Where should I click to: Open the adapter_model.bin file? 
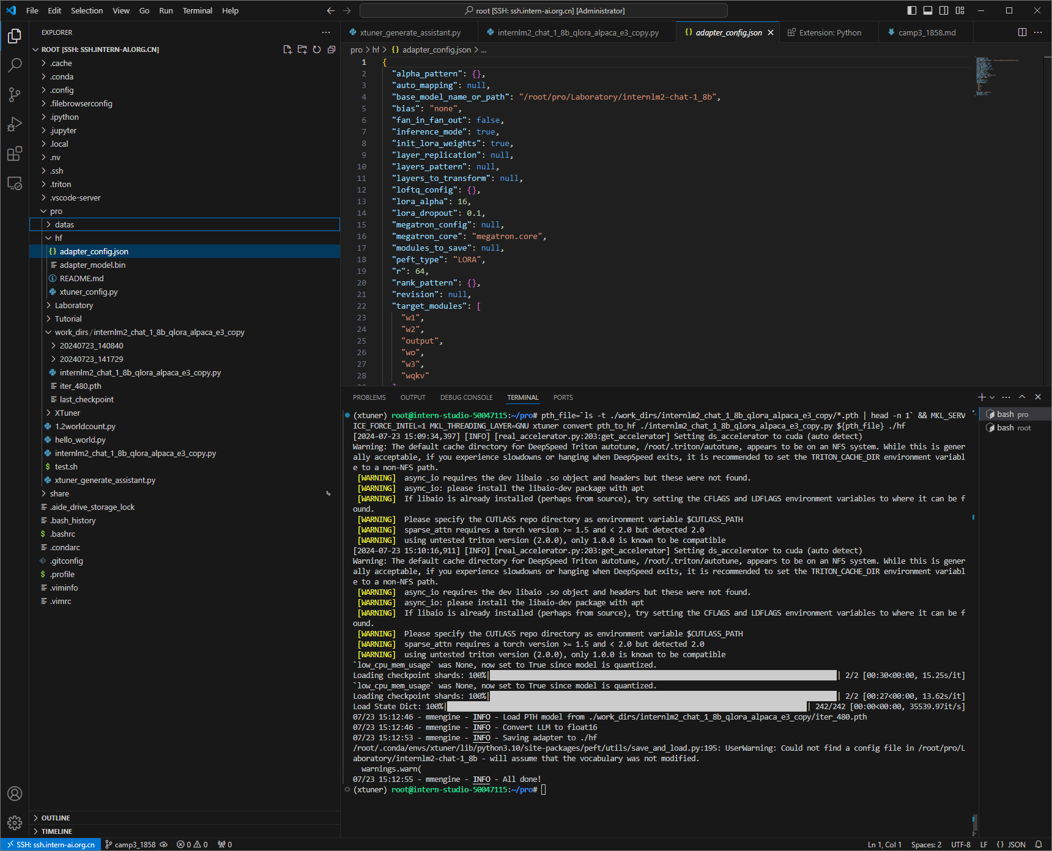pyautogui.click(x=185, y=265)
